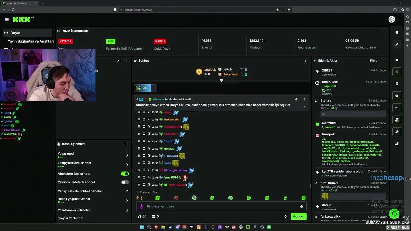Open Steam from the taskbar

[170, 227]
